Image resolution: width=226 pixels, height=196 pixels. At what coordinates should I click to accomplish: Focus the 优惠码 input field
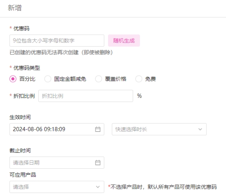tap(57, 40)
